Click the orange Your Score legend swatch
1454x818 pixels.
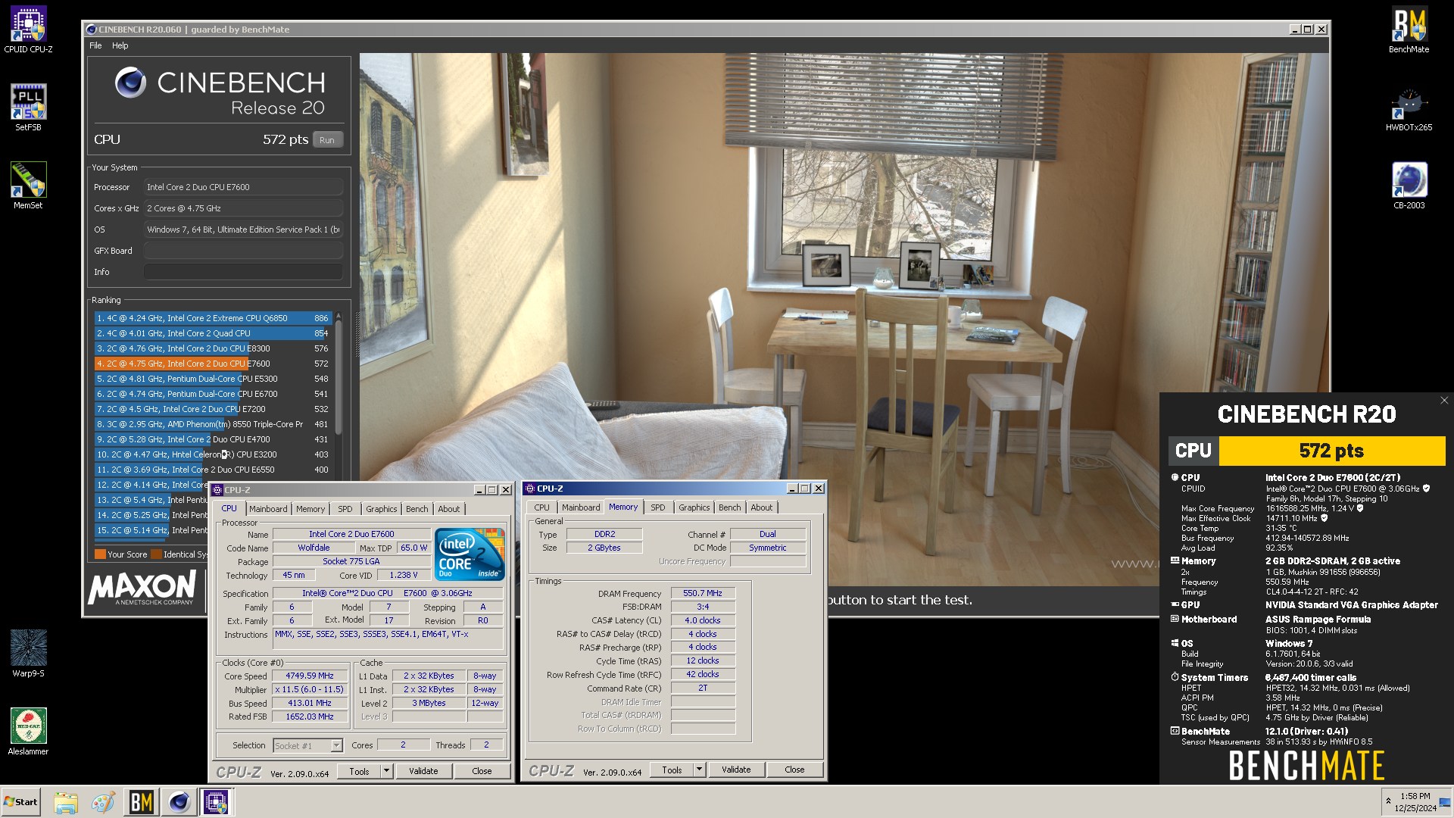pos(100,554)
